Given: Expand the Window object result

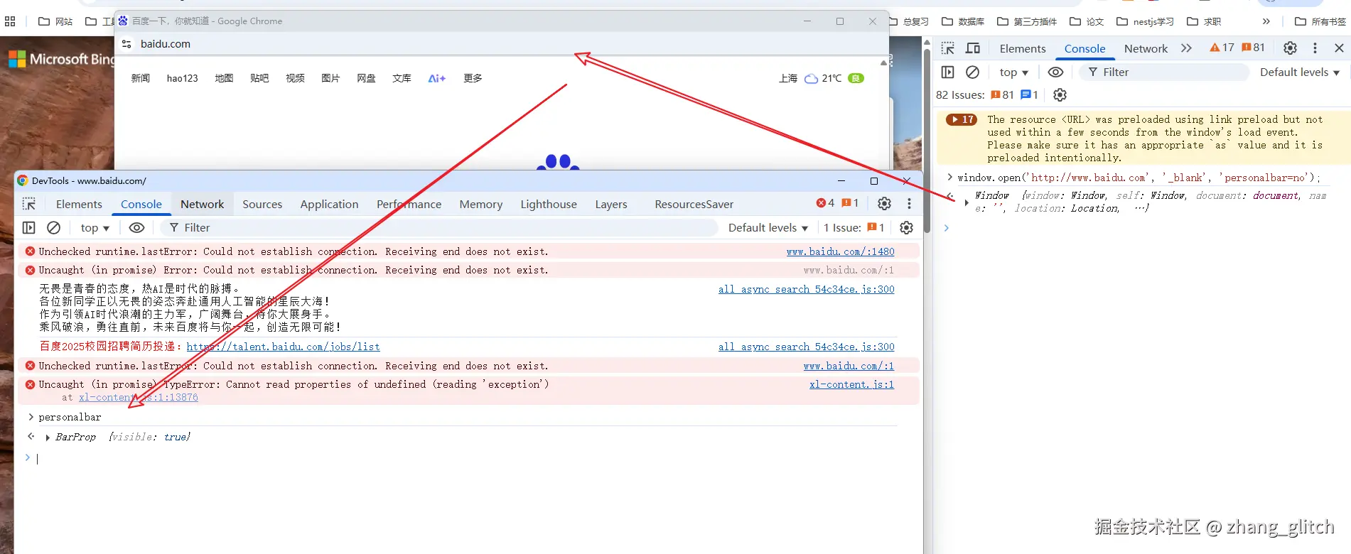Looking at the screenshot, I should coord(967,202).
